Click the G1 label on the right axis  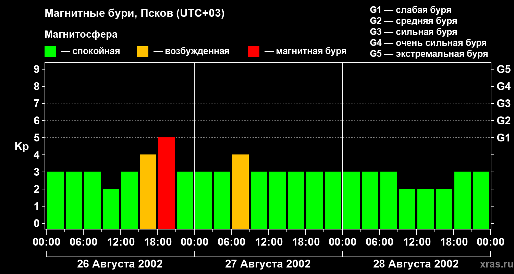click(503, 138)
